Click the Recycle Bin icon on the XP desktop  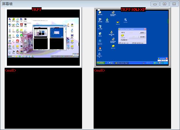click(x=100, y=34)
